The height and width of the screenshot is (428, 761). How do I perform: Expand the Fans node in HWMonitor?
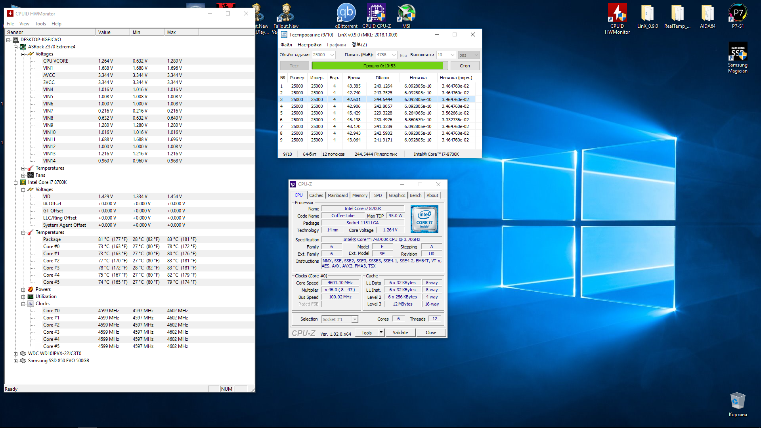coord(23,176)
